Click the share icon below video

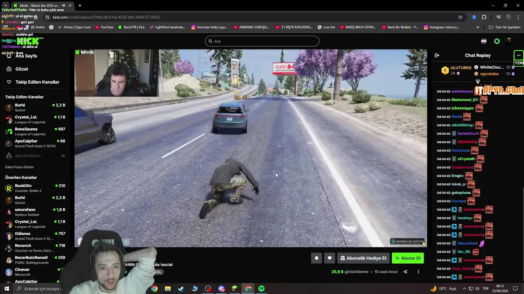(405, 272)
